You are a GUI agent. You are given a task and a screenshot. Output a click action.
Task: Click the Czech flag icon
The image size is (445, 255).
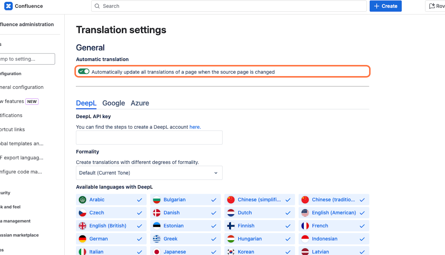click(83, 213)
